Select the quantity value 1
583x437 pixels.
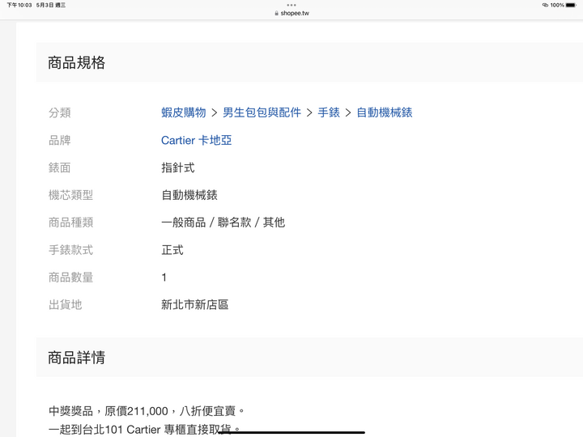pyautogui.click(x=164, y=278)
